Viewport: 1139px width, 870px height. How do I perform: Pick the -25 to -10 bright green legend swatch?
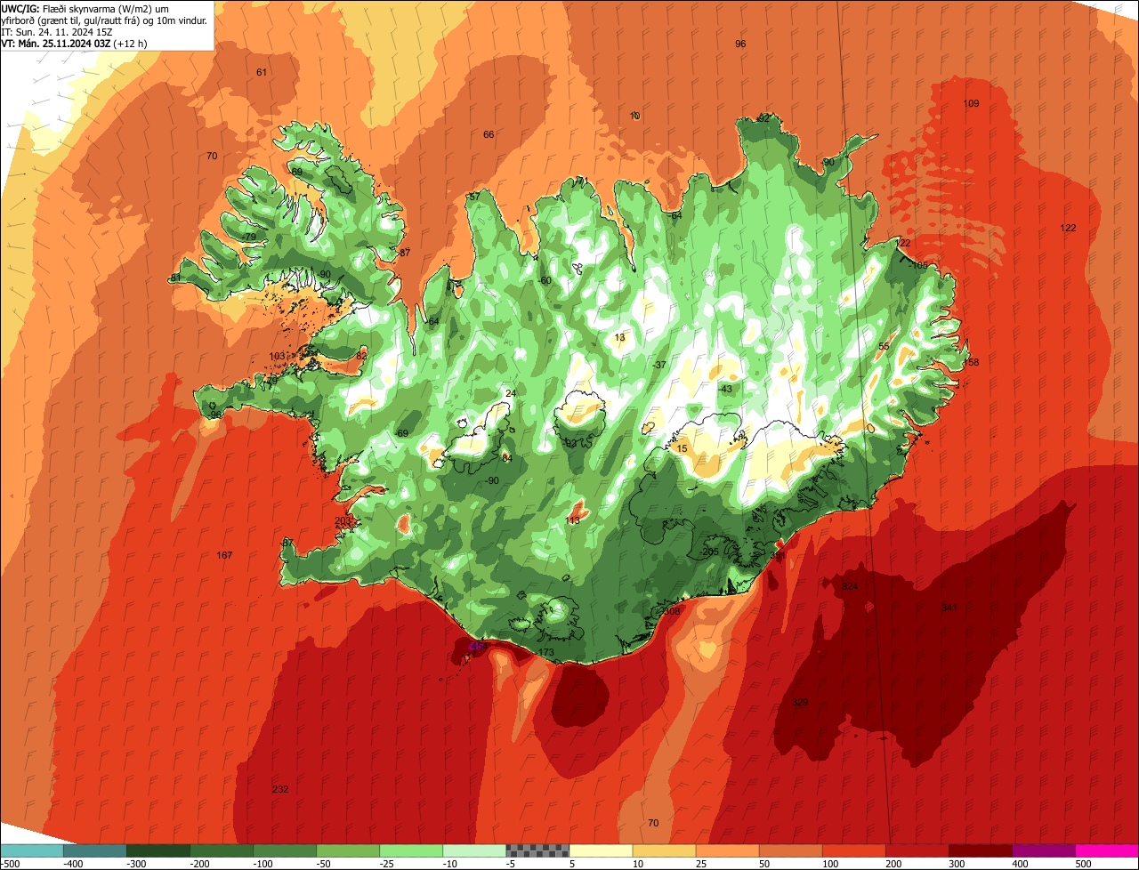411,850
